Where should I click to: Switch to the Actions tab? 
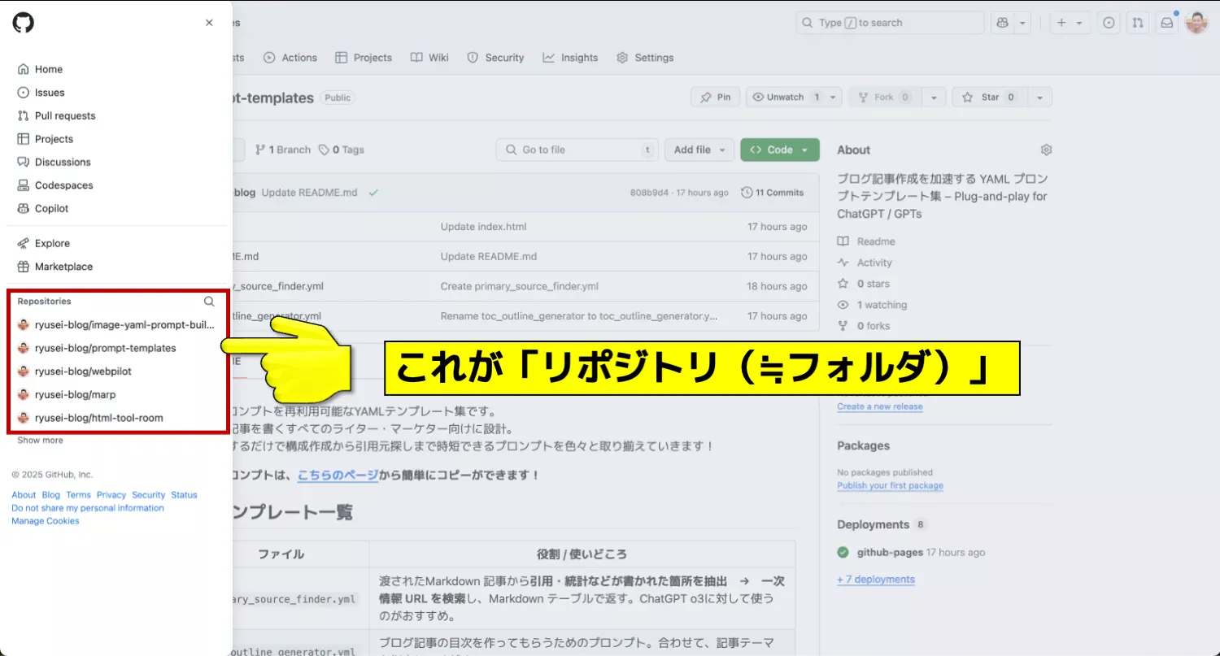click(x=290, y=58)
